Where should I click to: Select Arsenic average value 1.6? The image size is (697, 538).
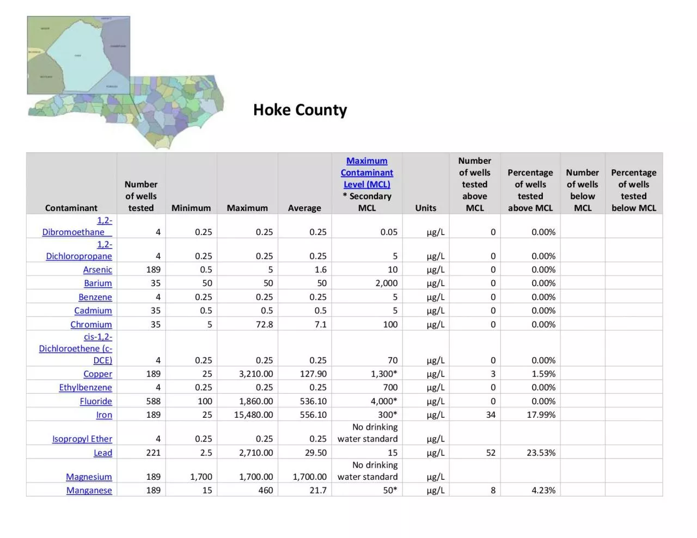click(321, 270)
